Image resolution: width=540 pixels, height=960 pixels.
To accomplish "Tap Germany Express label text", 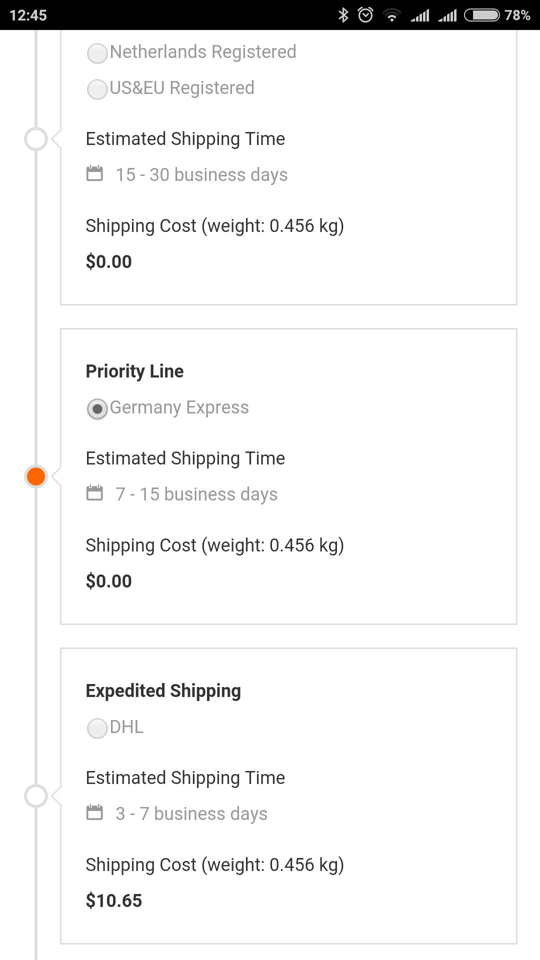I will (x=179, y=407).
